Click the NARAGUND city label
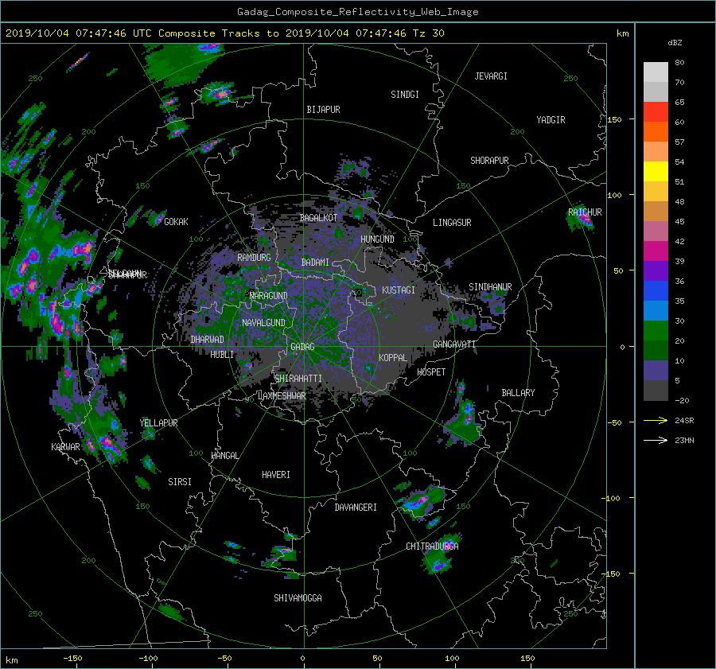716x669 pixels. (269, 296)
